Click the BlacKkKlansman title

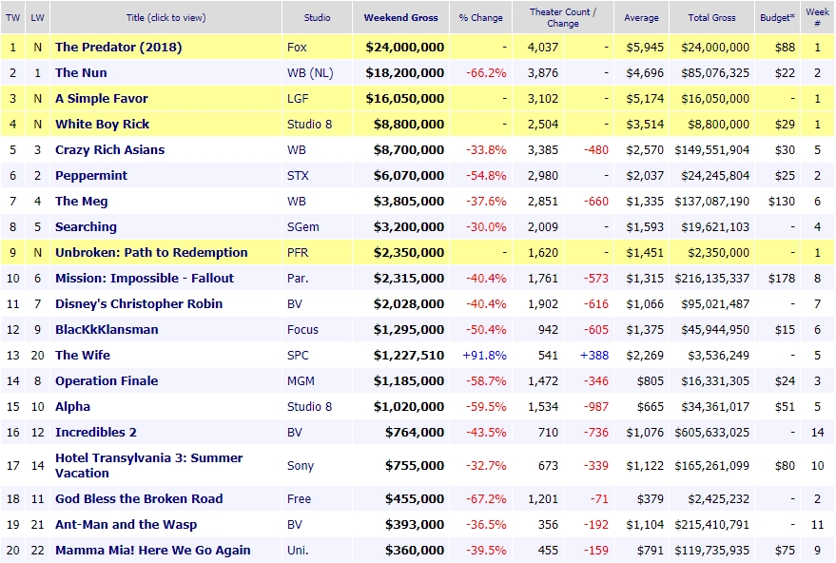tap(107, 329)
